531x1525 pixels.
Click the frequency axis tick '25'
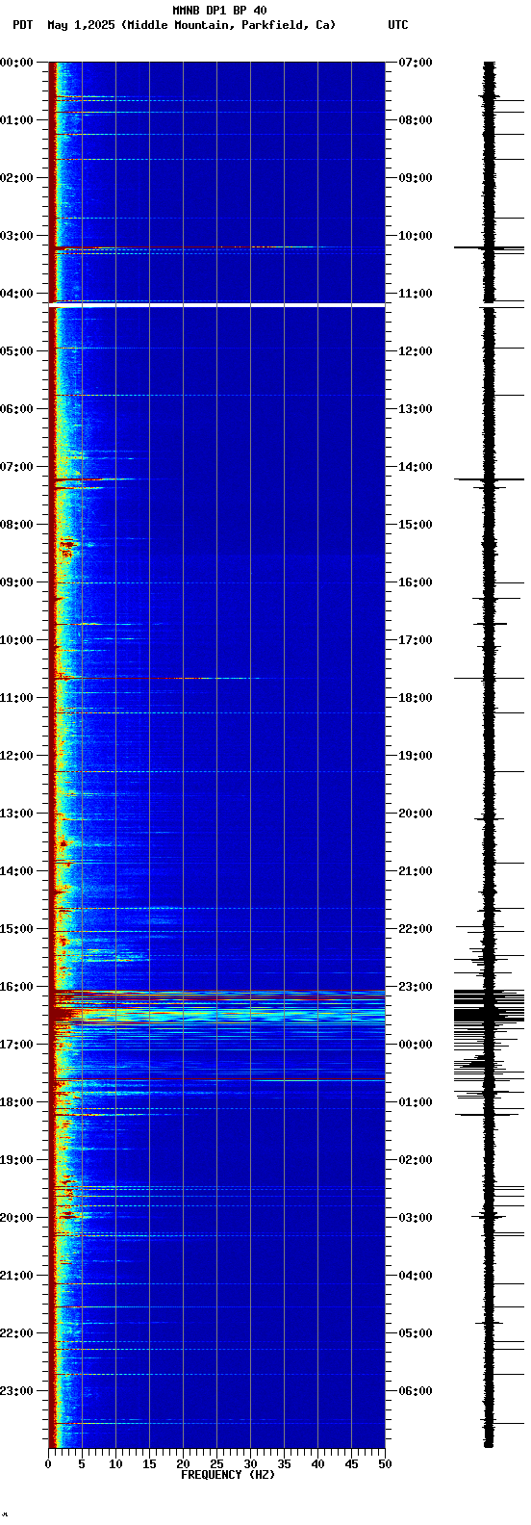point(216,1464)
